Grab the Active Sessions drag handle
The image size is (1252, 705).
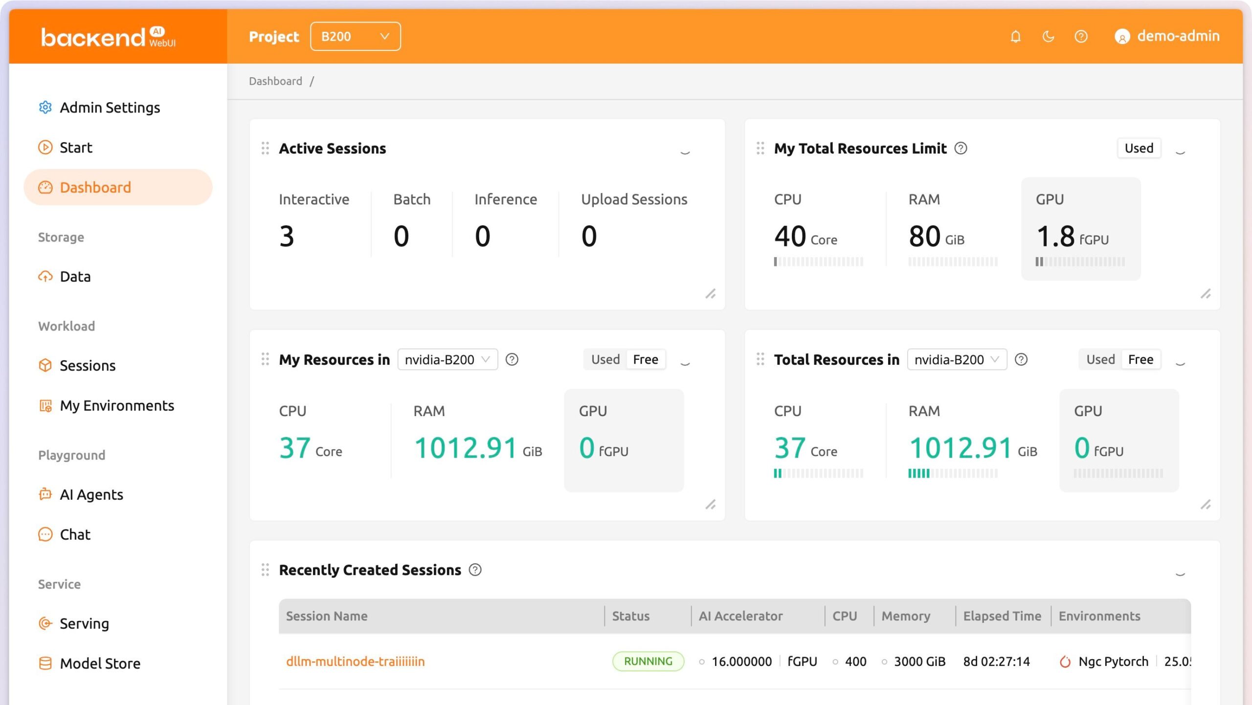pyautogui.click(x=265, y=148)
